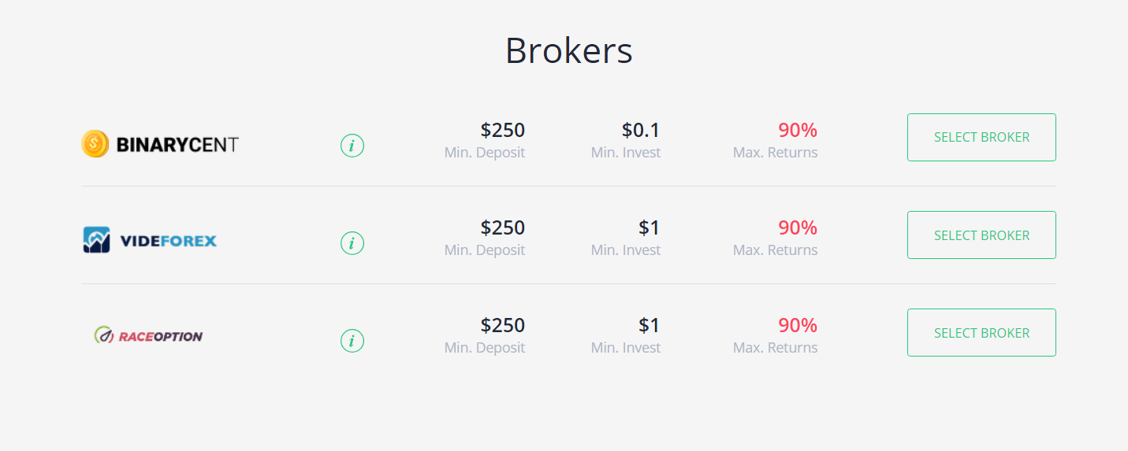
Task: Choose Select Broker in the VideForex row
Action: point(981,235)
